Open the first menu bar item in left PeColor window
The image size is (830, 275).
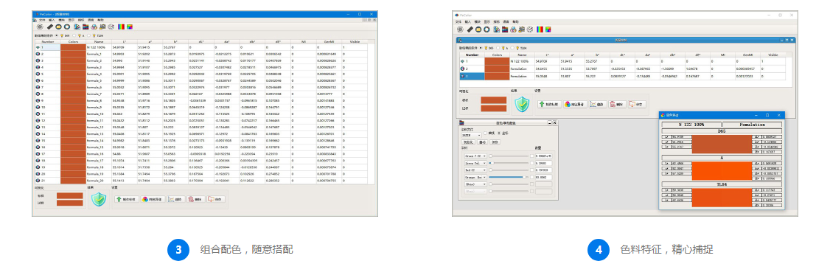tap(42, 20)
